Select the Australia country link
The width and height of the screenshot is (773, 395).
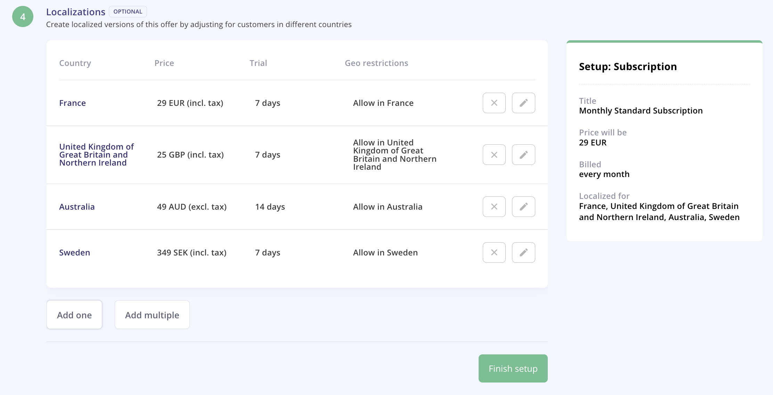tap(77, 207)
